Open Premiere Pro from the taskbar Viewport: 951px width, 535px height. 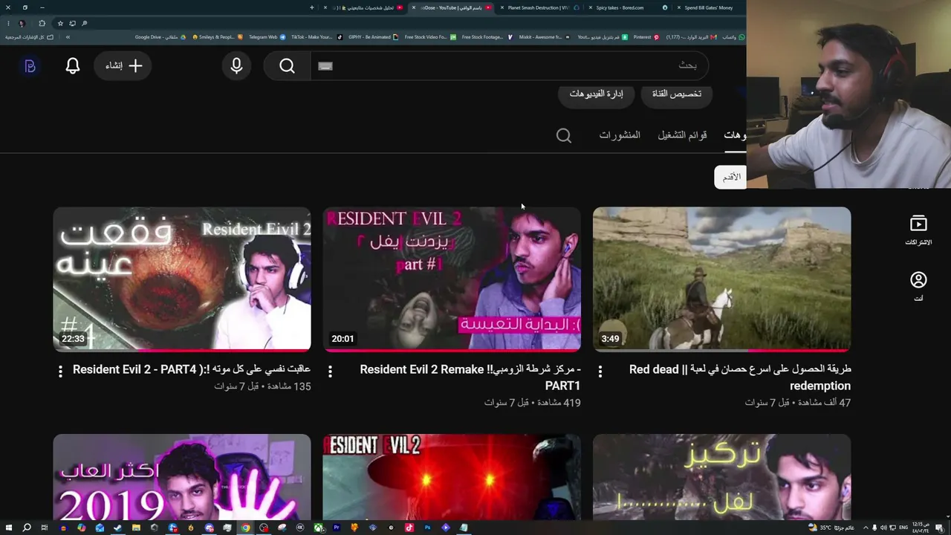[337, 528]
